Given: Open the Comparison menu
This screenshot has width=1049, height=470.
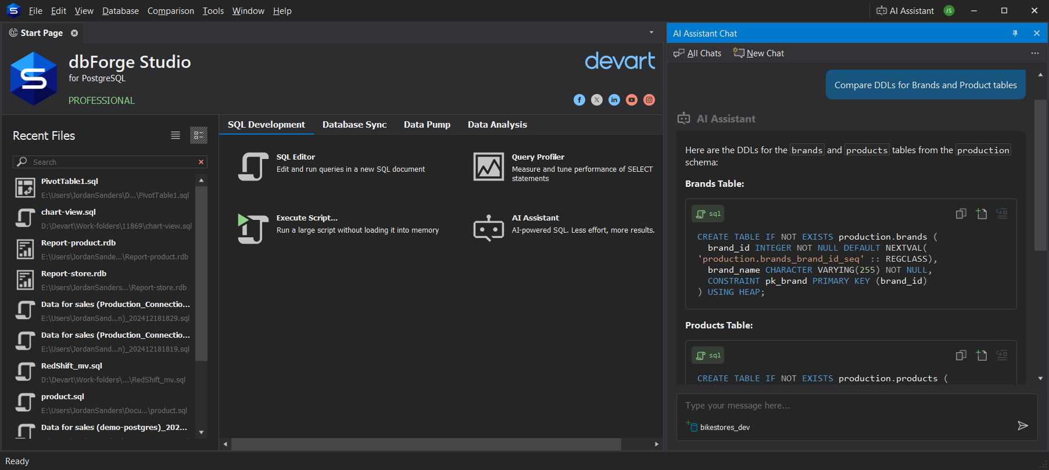Looking at the screenshot, I should click(x=170, y=11).
